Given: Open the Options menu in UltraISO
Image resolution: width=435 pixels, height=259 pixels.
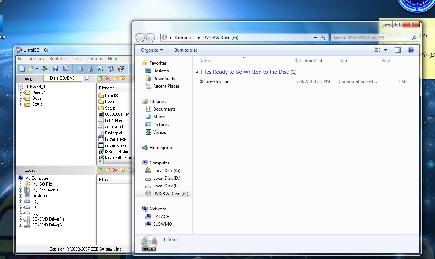Looking at the screenshot, I should [x=95, y=59].
